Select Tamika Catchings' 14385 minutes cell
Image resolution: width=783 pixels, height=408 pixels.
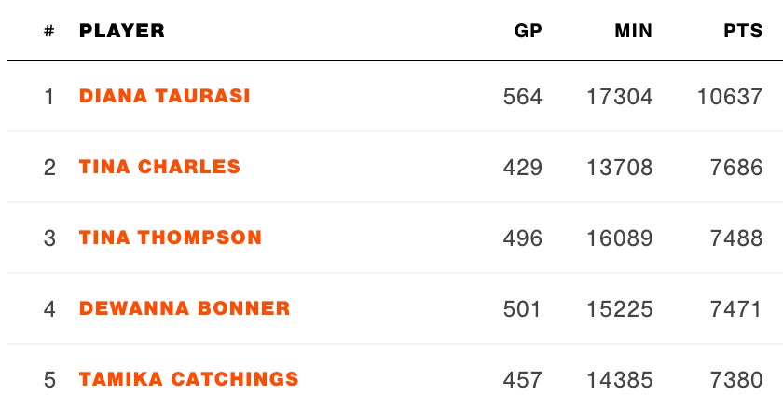pos(620,380)
